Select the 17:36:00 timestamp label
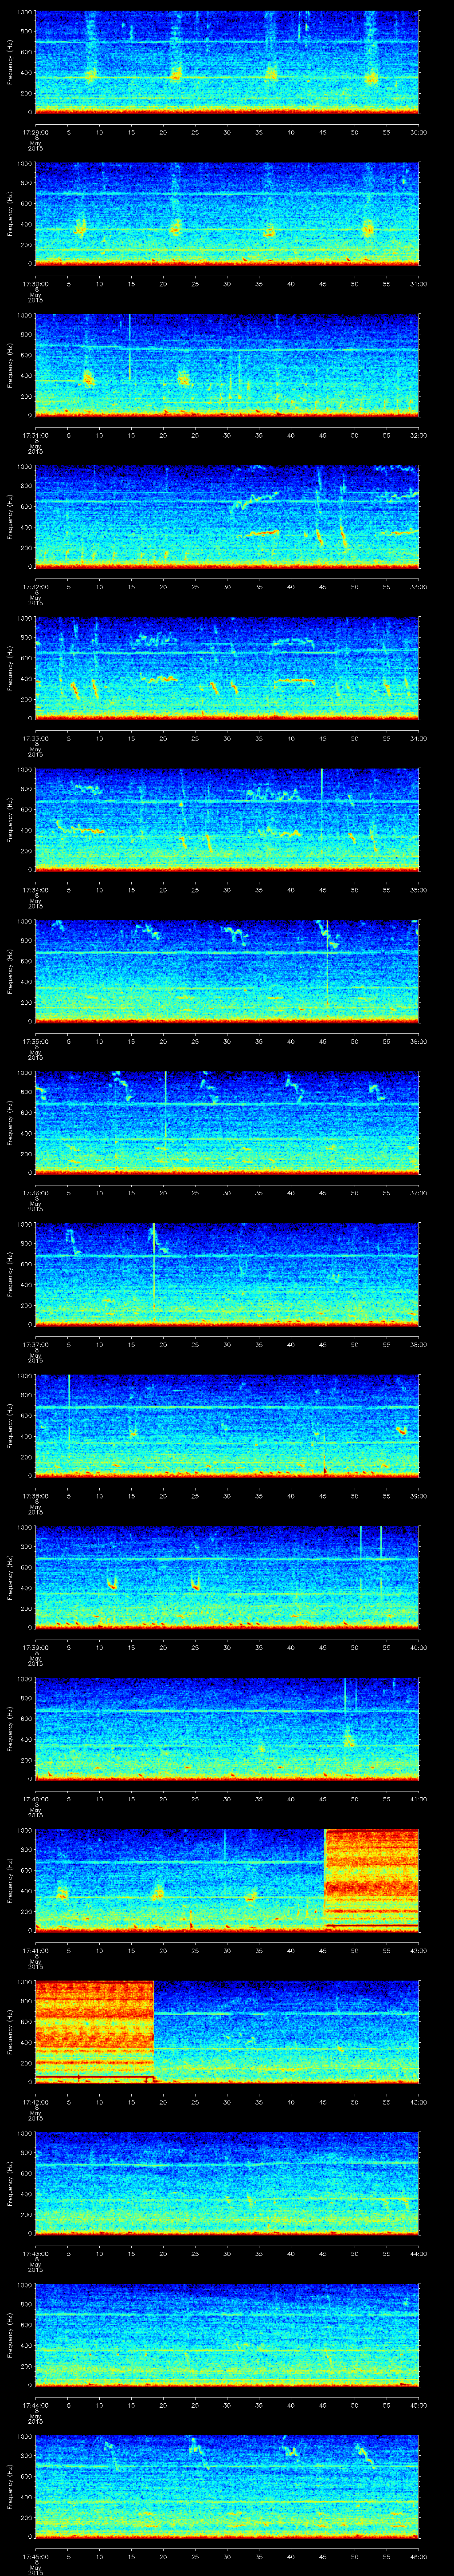 [x=36, y=1192]
